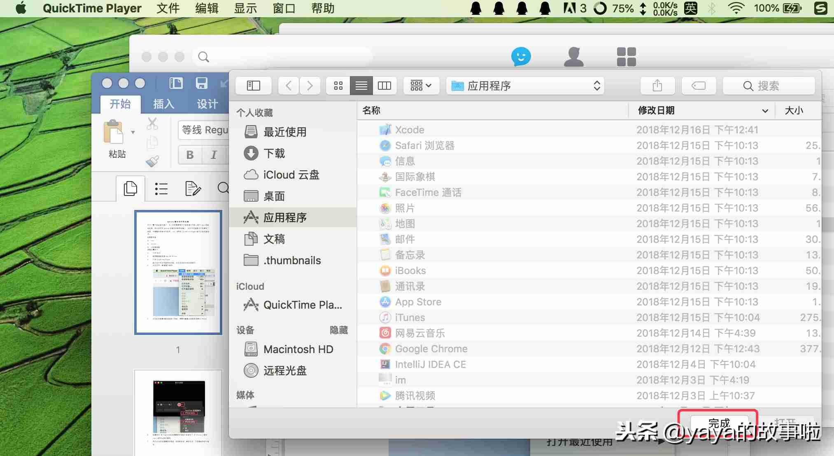Click the share icon in file dialog

pos(657,86)
